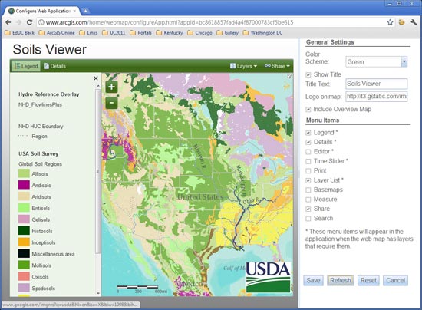
Task: Uncheck the Share menu item checkbox
Action: [x=308, y=209]
